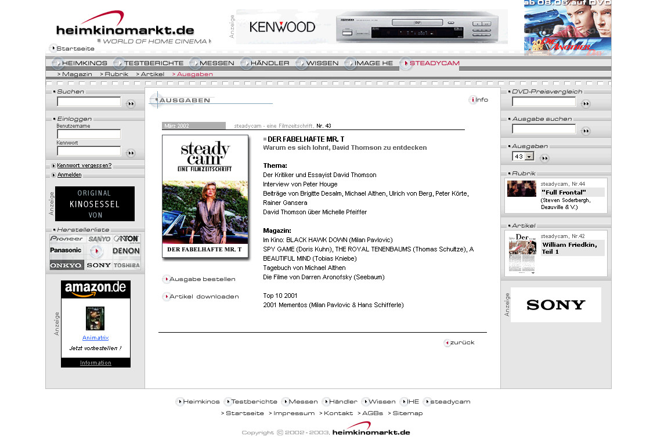Select the Magazin submenu item
The height and width of the screenshot is (443, 657).
tap(75, 74)
